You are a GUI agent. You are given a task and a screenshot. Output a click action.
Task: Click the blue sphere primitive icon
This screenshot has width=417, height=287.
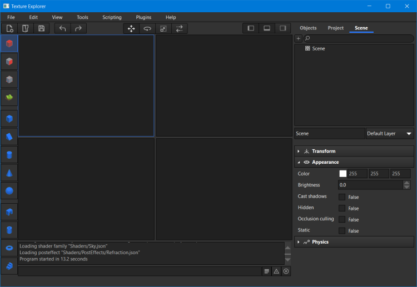9,191
